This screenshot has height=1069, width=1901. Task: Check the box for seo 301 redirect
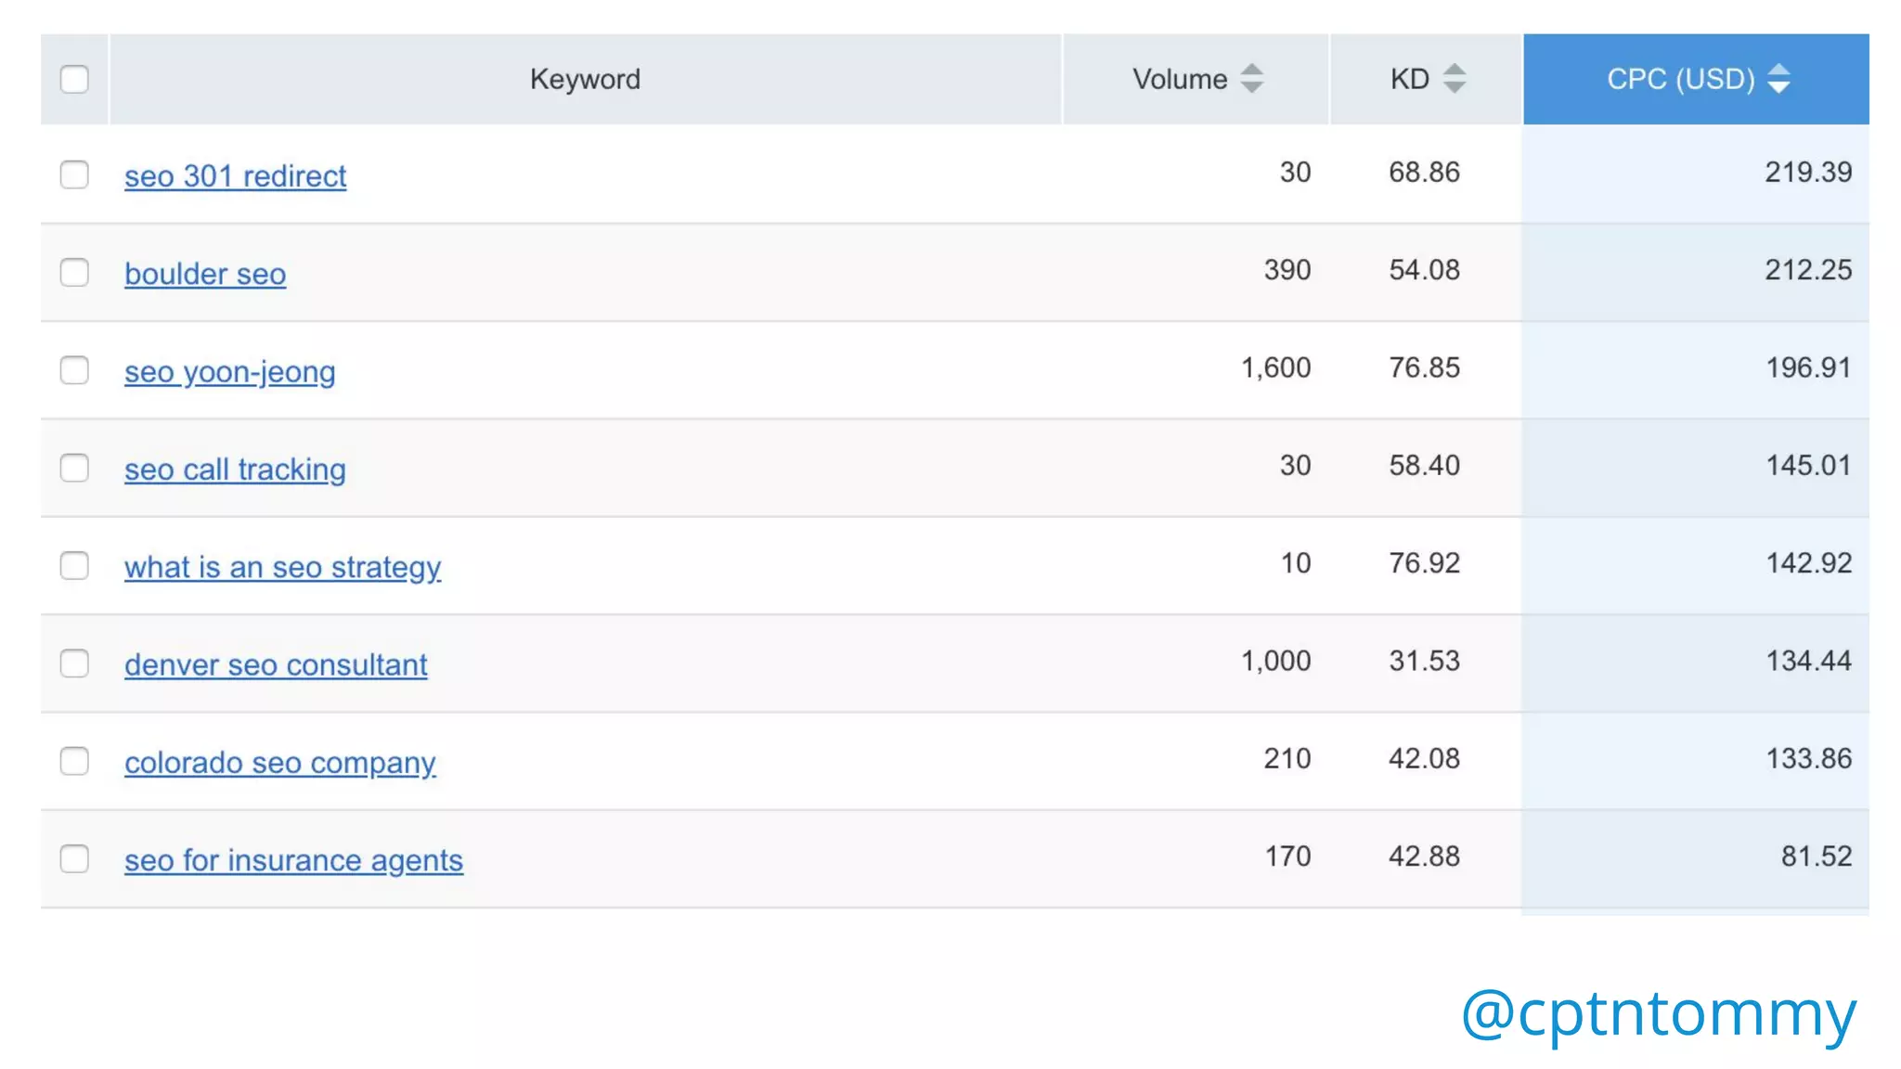point(74,174)
